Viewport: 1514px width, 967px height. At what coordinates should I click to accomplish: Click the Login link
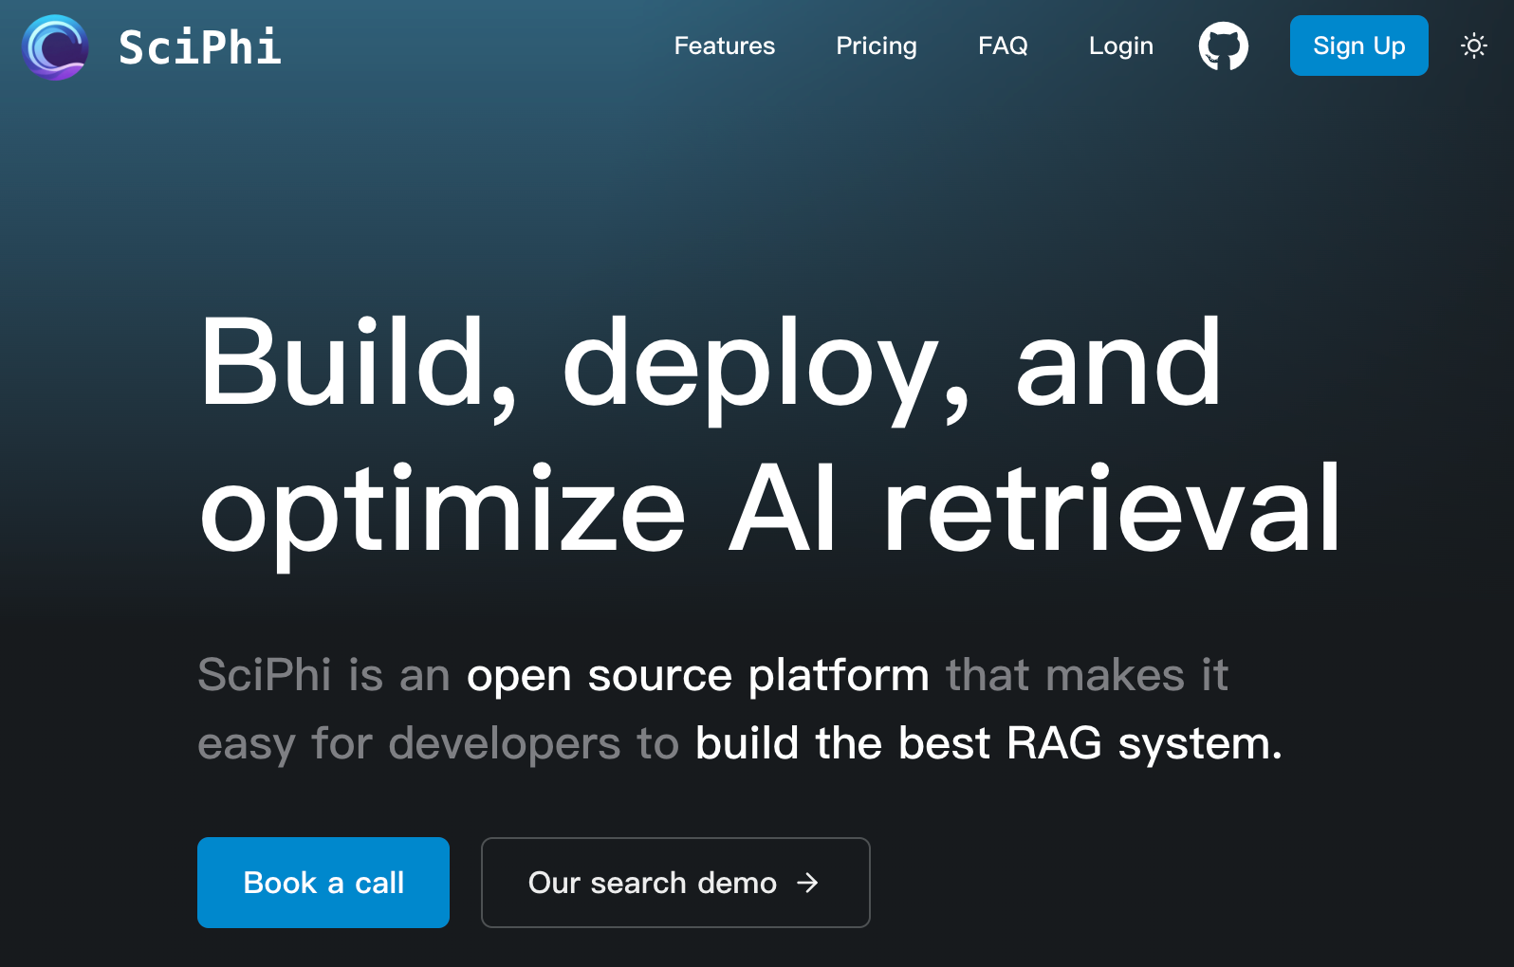click(x=1121, y=46)
